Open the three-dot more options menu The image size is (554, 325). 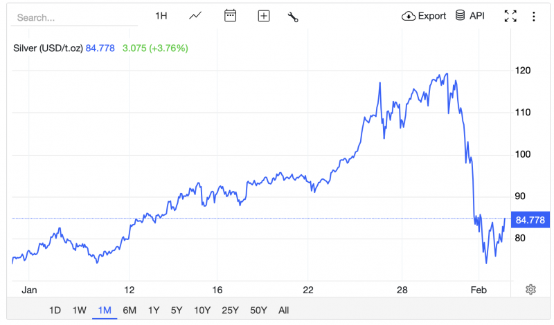click(533, 16)
